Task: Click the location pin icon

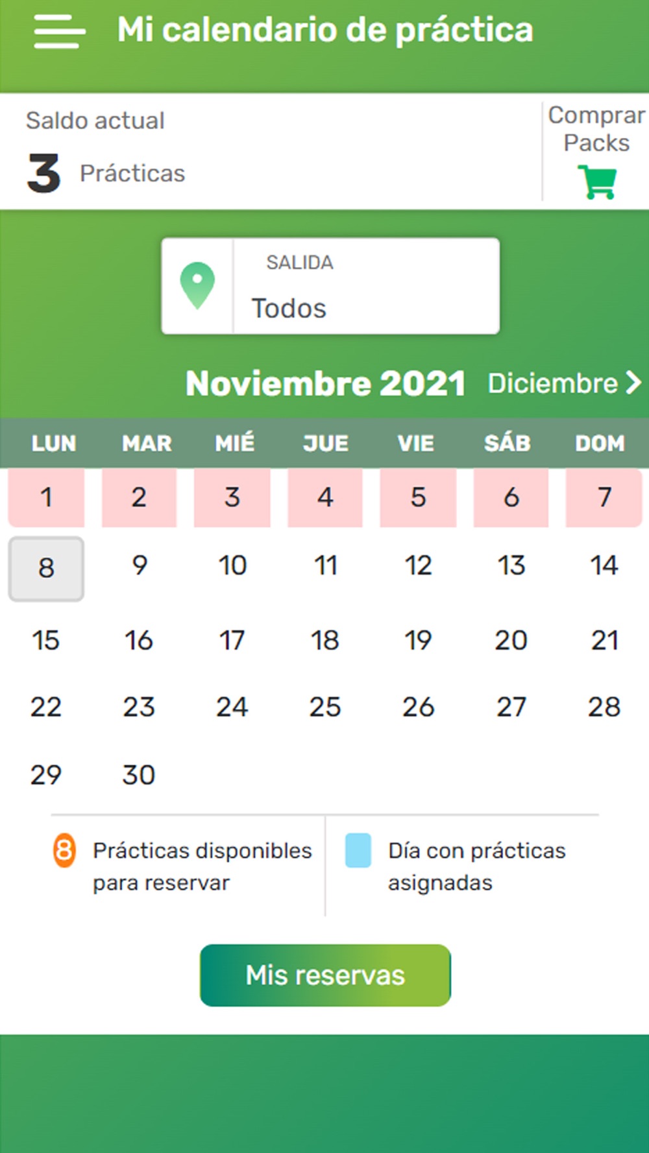Action: tap(197, 286)
